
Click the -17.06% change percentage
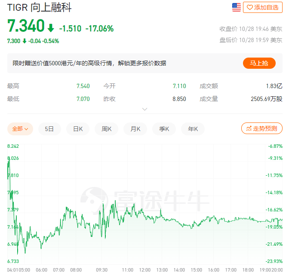pyautogui.click(x=99, y=29)
